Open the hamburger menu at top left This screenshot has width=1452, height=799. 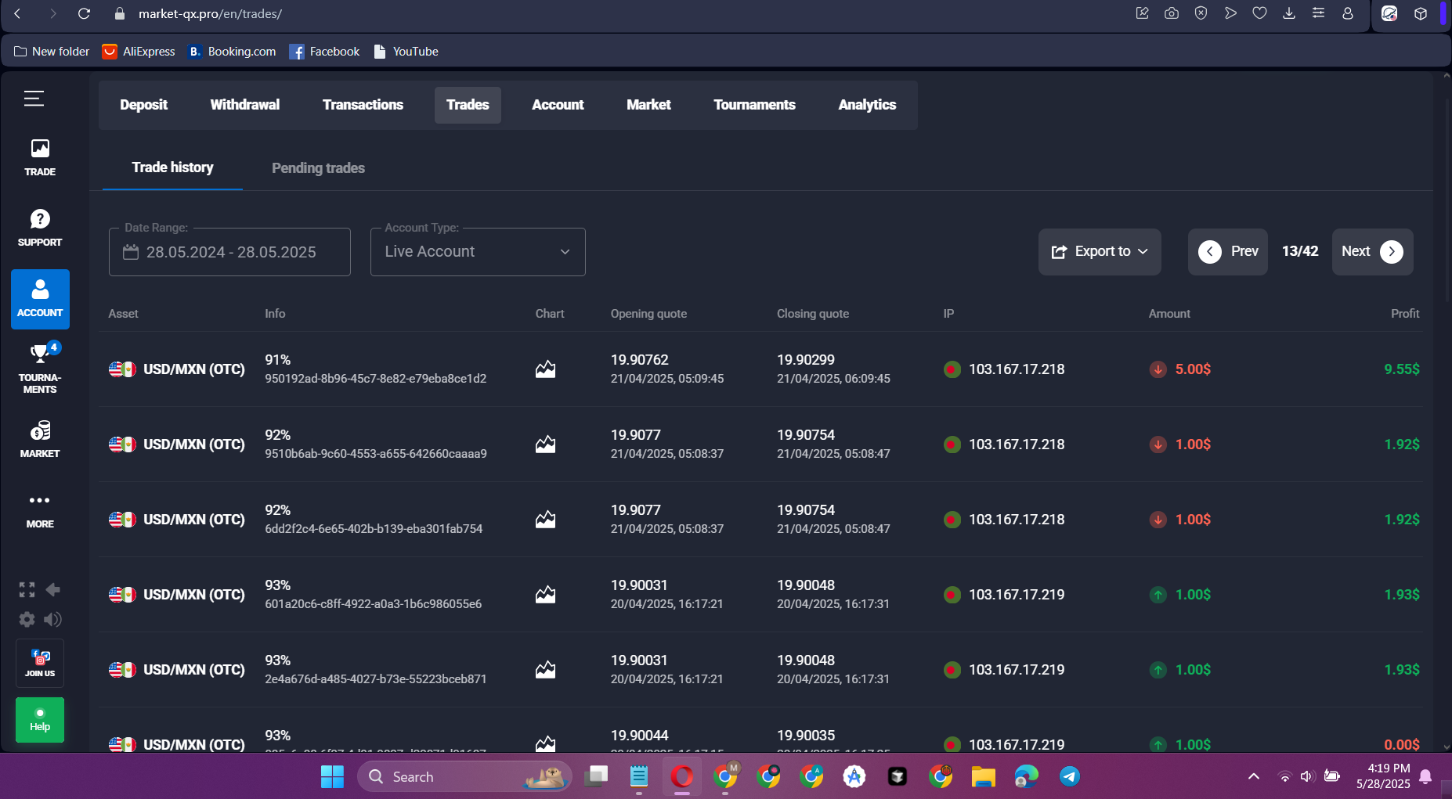tap(34, 99)
